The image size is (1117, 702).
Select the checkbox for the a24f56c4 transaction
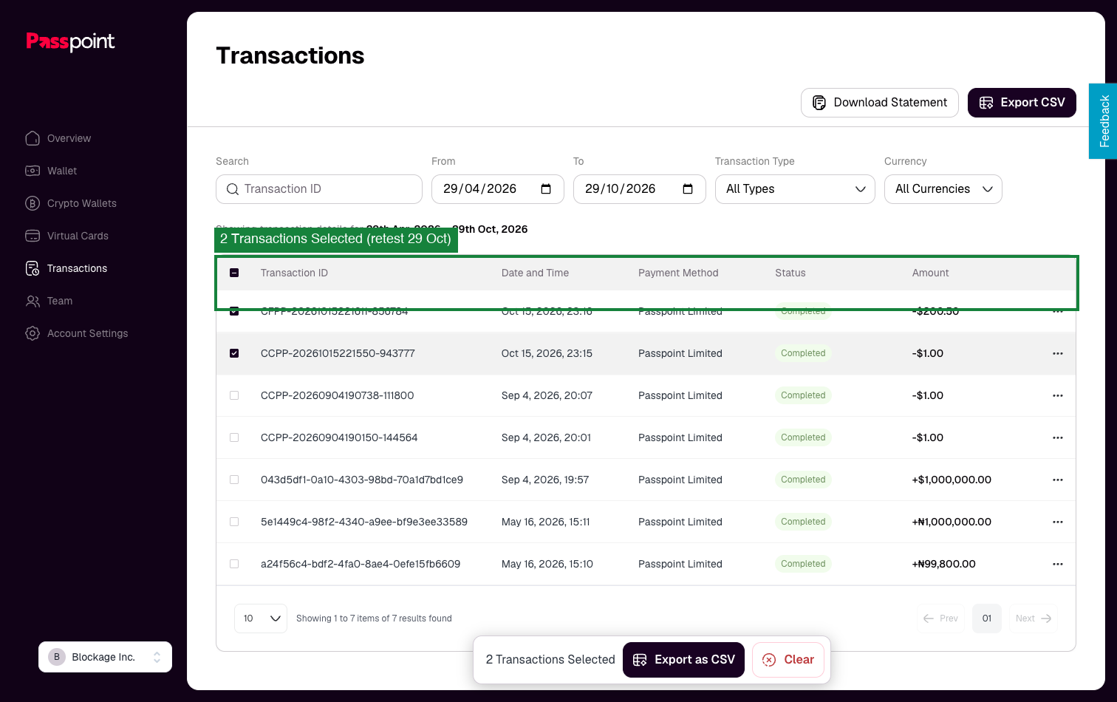pos(234,564)
